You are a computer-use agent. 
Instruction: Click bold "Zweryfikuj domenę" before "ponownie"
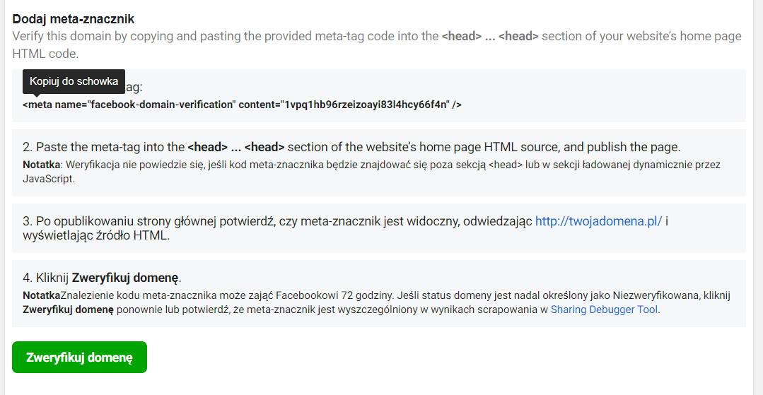(68, 309)
